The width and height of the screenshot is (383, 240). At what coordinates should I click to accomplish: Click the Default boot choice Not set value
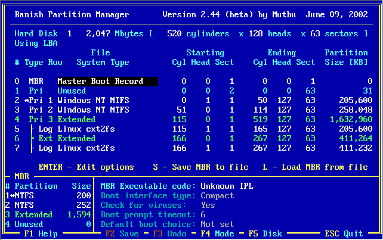tap(217, 224)
